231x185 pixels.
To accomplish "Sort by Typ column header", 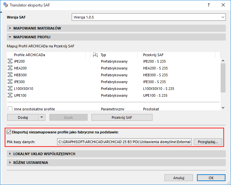I will (x=119, y=55).
